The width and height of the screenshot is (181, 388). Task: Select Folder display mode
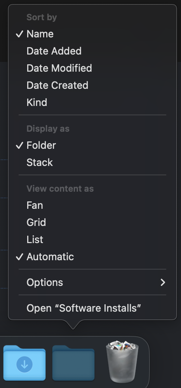92,145
